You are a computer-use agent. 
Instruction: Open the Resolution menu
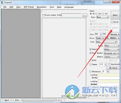coord(42,7)
